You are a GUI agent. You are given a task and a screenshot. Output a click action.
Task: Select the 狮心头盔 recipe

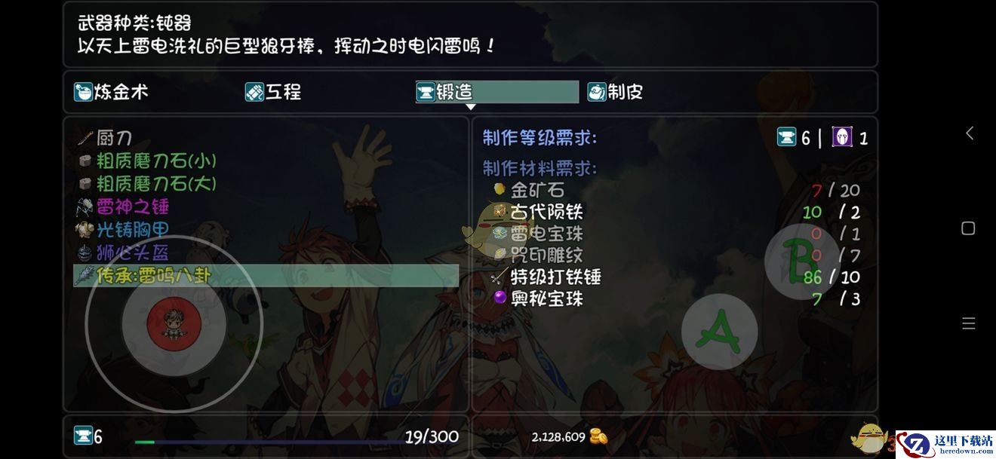[123, 252]
